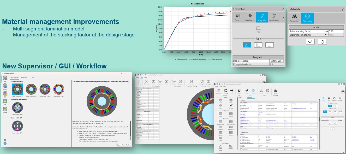The image size is (346, 154).
Task: Select the third linear curve type option
Action: [270, 45]
